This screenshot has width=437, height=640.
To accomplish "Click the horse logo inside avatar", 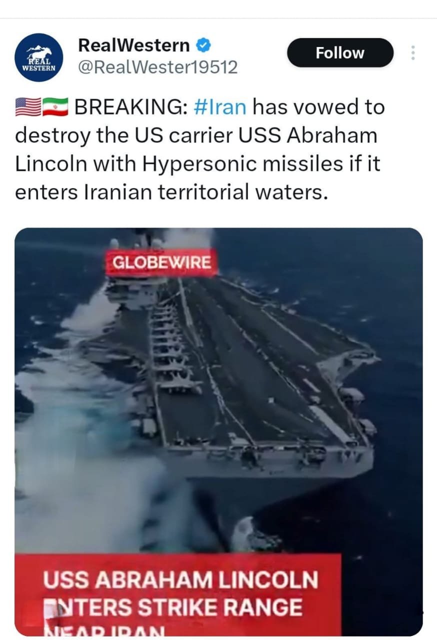I will [39, 52].
